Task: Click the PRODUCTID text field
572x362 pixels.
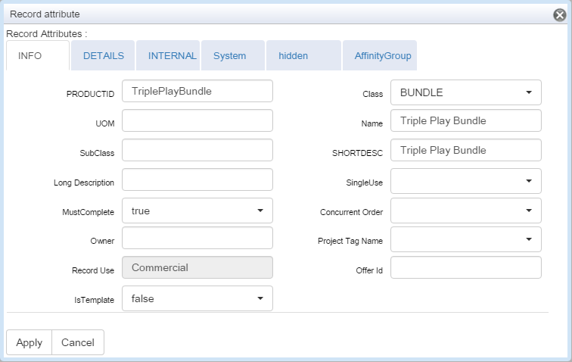Action: point(197,91)
